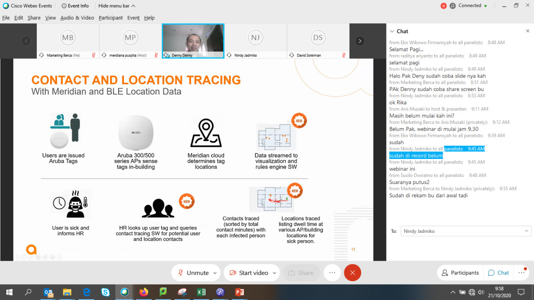The image size is (534, 300).
Task: Close the Chat panel
Action: pos(528,31)
